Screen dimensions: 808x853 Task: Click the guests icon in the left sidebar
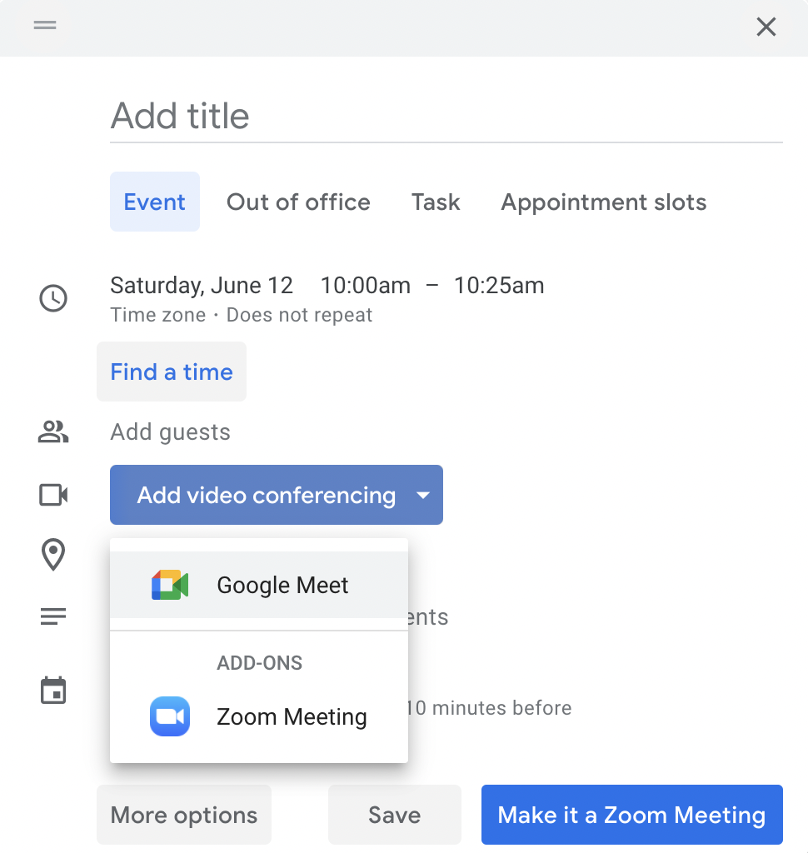coord(52,432)
